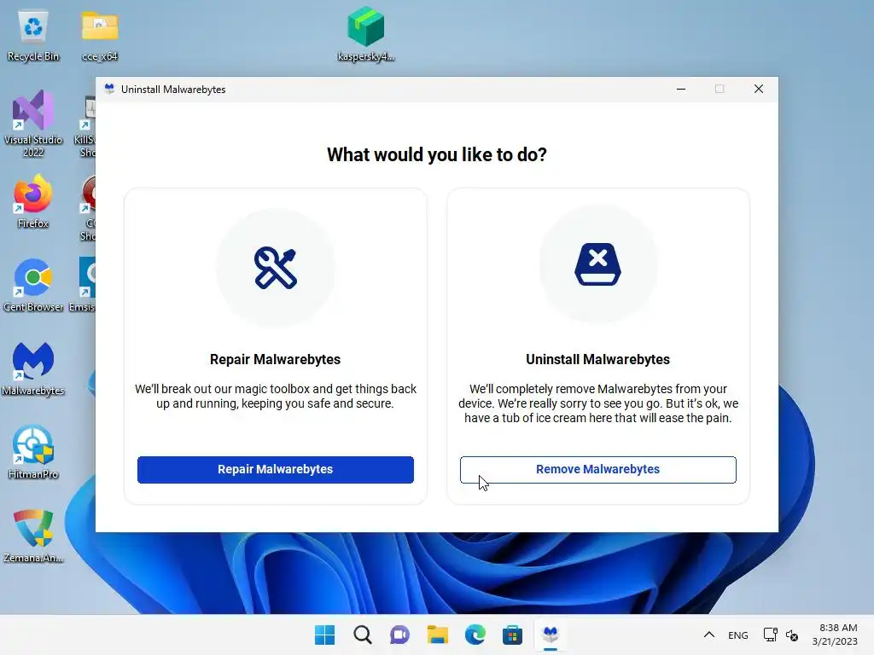This screenshot has width=874, height=655.
Task: Click the "magic toolbox" repair description text
Action: (x=276, y=396)
